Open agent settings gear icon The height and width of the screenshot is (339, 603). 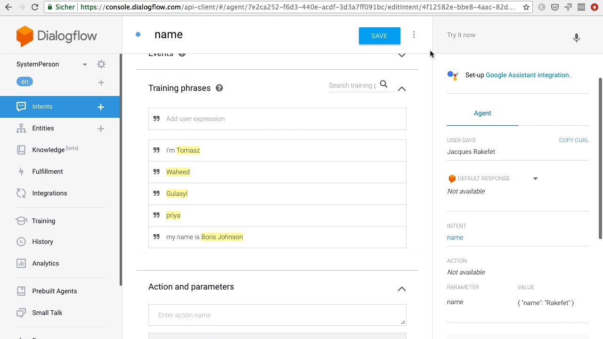click(x=101, y=65)
